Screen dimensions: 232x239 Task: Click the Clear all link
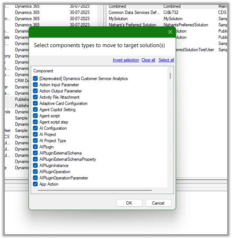point(148,60)
